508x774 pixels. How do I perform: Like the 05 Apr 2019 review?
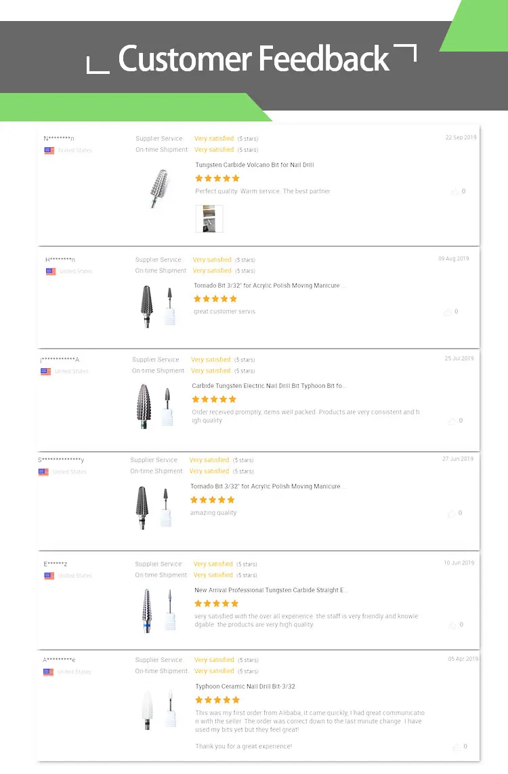coord(456,747)
